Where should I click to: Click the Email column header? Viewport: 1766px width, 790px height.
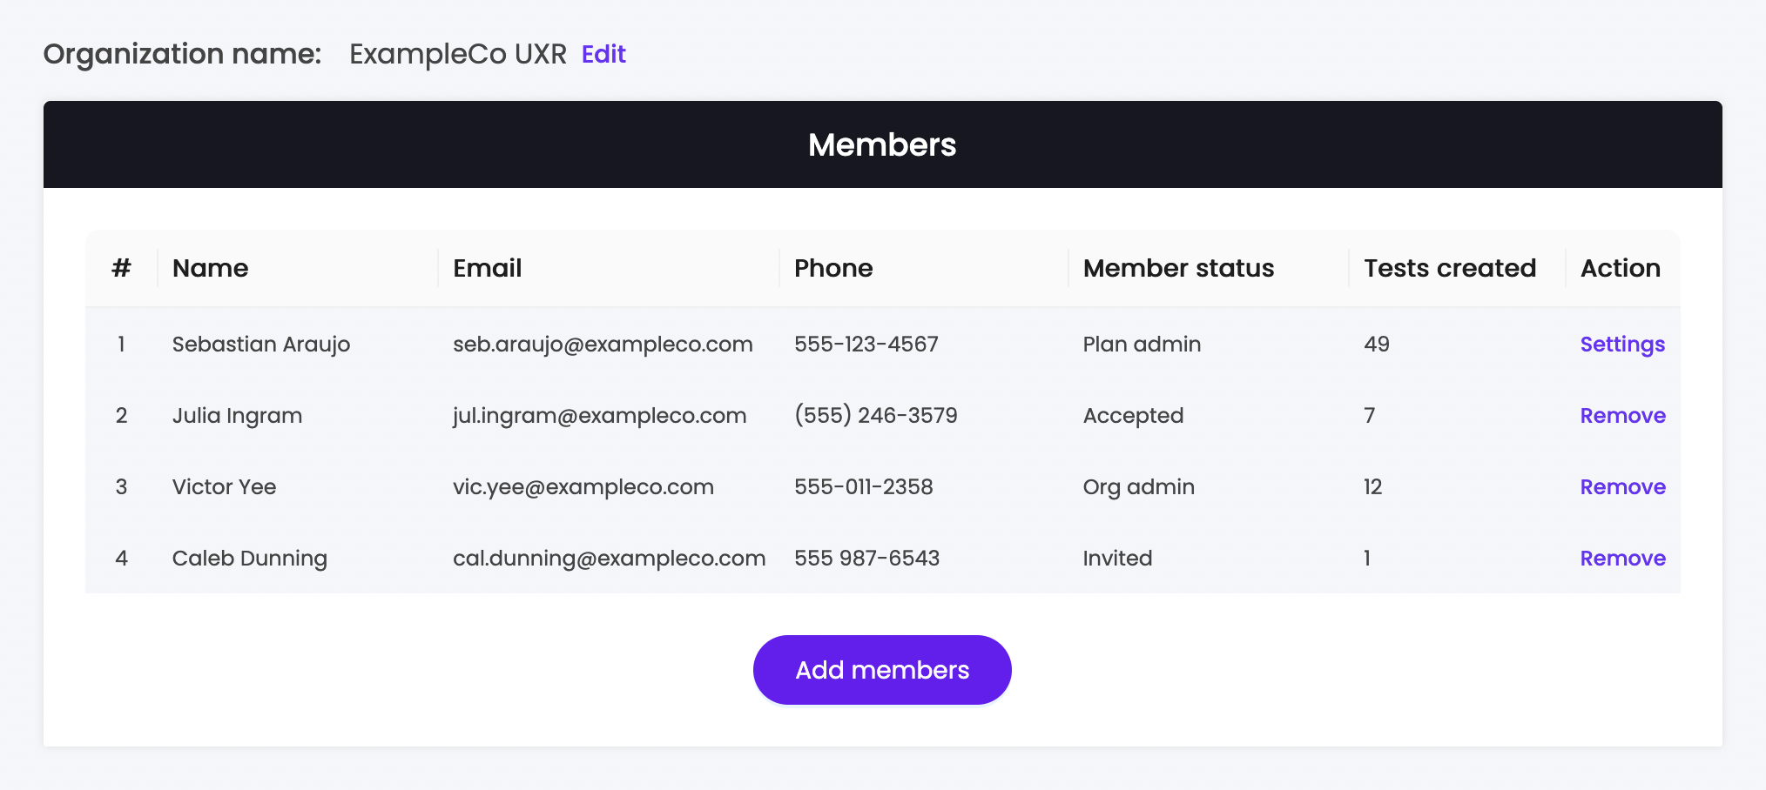(487, 268)
